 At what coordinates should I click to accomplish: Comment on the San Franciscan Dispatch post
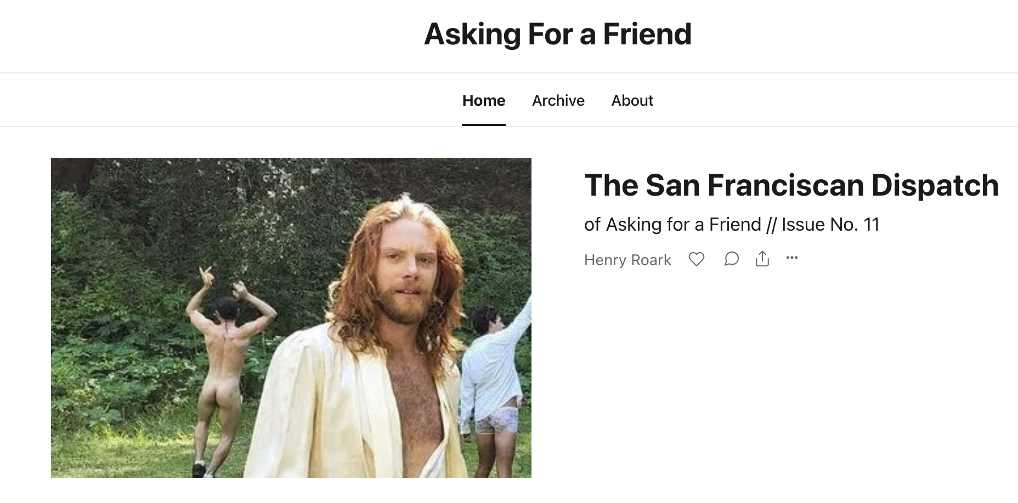pyautogui.click(x=731, y=259)
